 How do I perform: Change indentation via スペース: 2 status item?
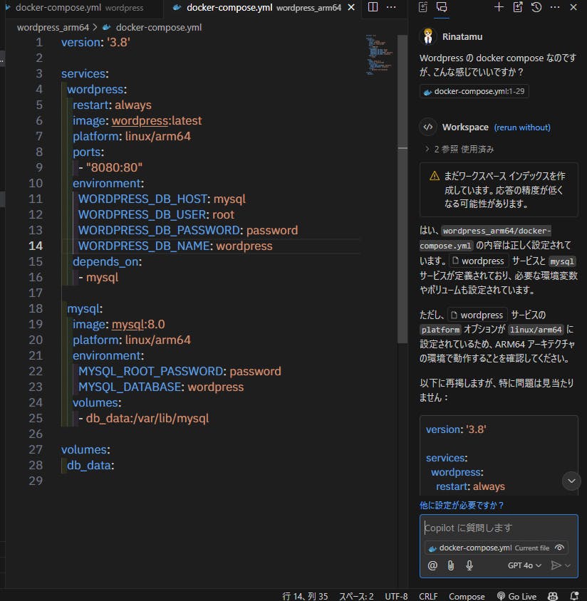coord(356,596)
